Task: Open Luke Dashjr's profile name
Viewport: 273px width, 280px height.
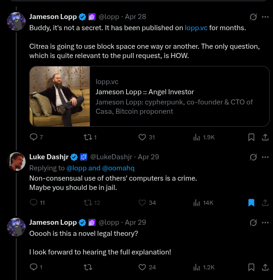Action: point(49,157)
